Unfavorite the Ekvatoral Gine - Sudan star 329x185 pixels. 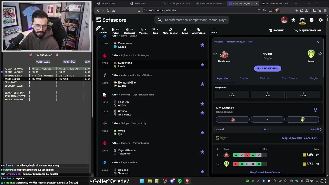pyautogui.click(x=202, y=84)
